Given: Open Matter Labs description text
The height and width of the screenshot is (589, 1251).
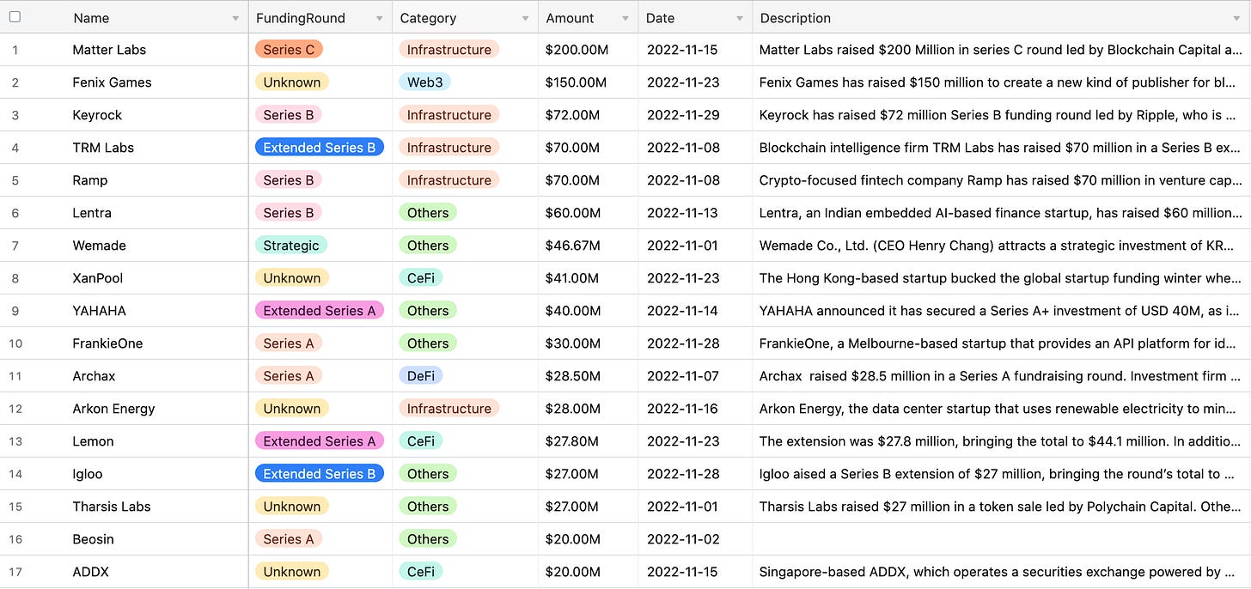Looking at the screenshot, I should coord(1001,50).
